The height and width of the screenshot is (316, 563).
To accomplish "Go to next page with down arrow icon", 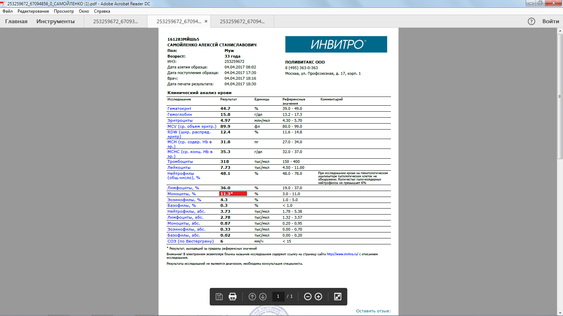I will [x=263, y=297].
